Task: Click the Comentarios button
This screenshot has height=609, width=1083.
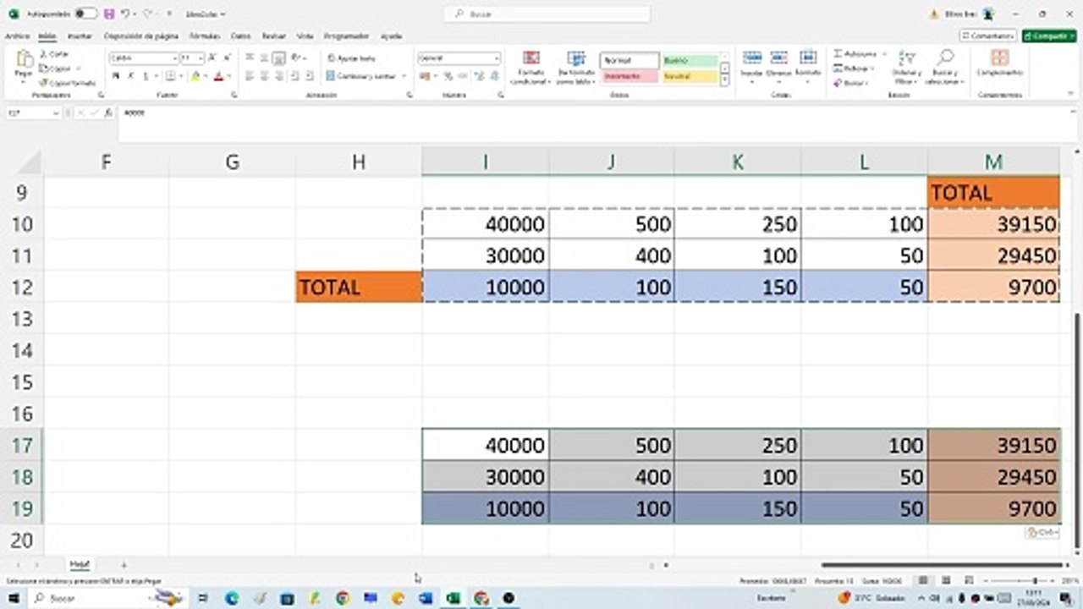Action: click(x=987, y=36)
